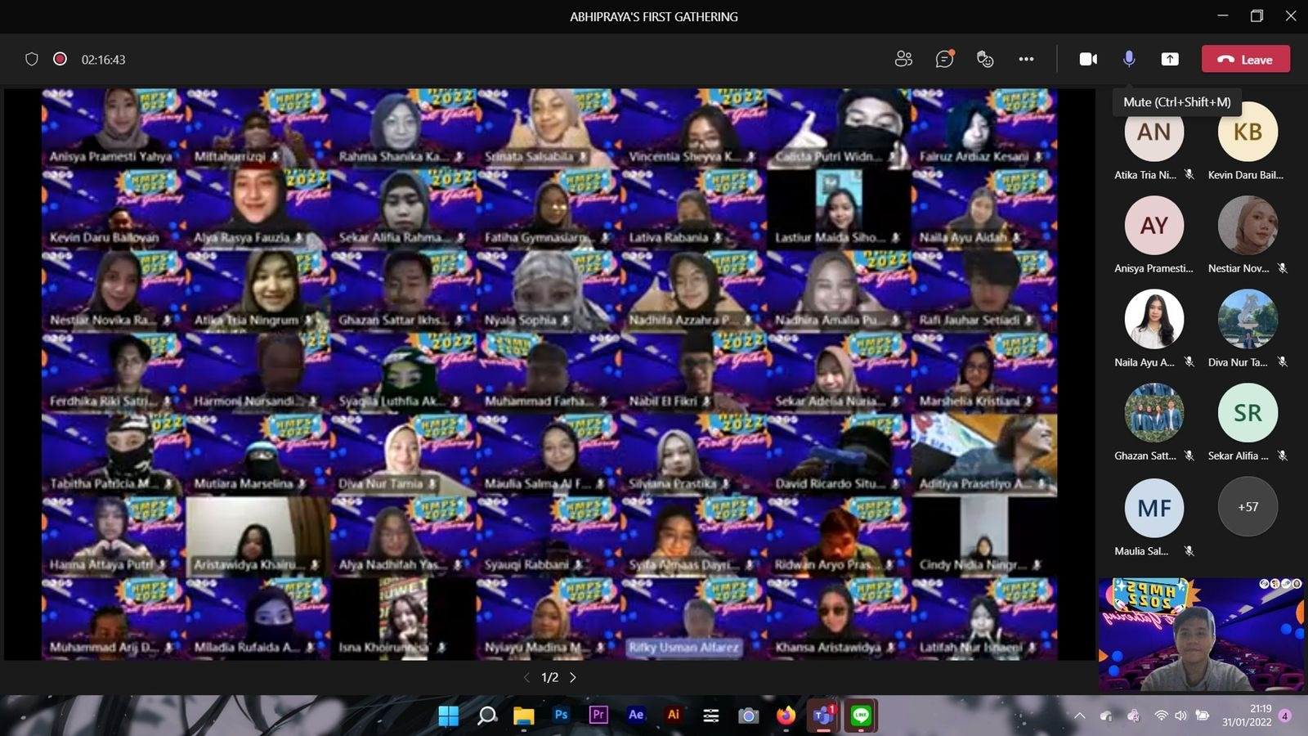Show hidden system tray icons
1308x736 pixels.
click(x=1080, y=716)
